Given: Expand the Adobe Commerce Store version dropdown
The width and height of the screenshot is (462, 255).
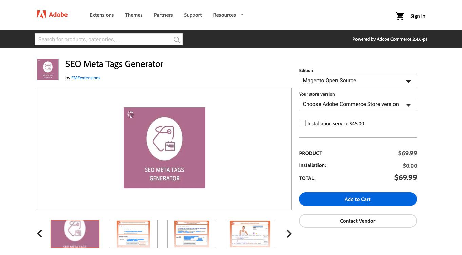Looking at the screenshot, I should (358, 104).
